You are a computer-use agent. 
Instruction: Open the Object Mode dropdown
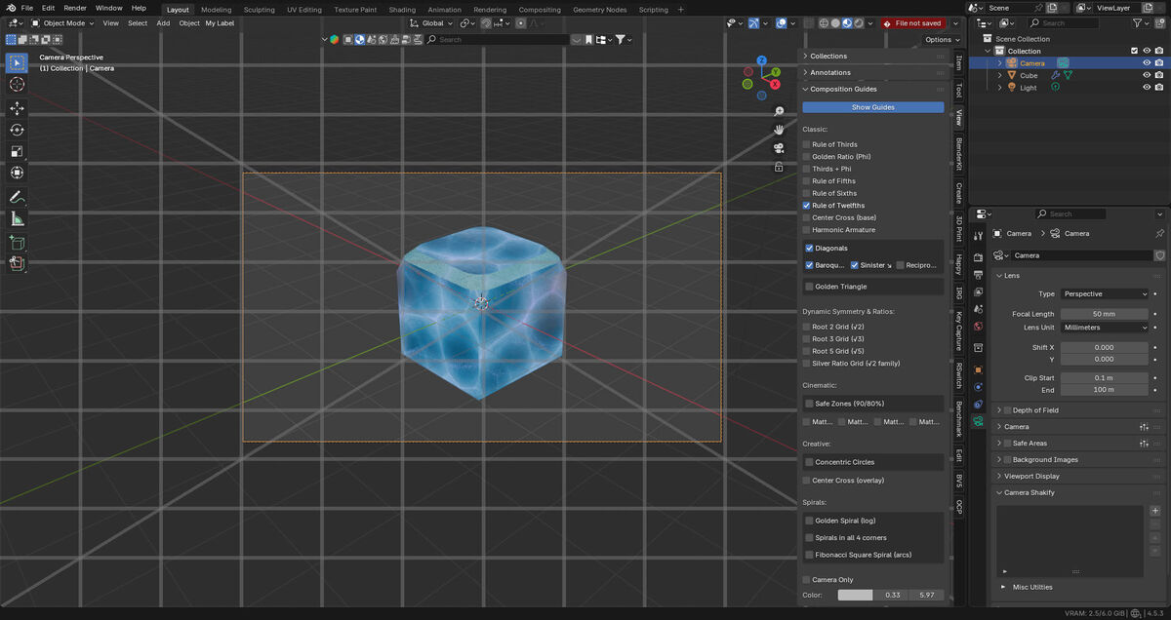pyautogui.click(x=61, y=23)
